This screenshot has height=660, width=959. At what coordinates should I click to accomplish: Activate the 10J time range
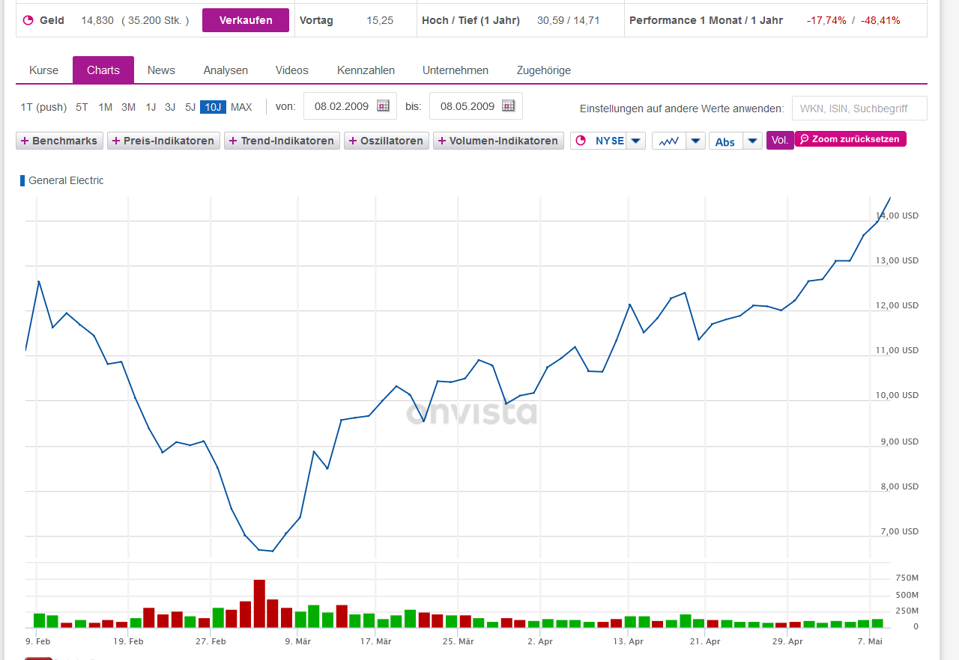(212, 107)
